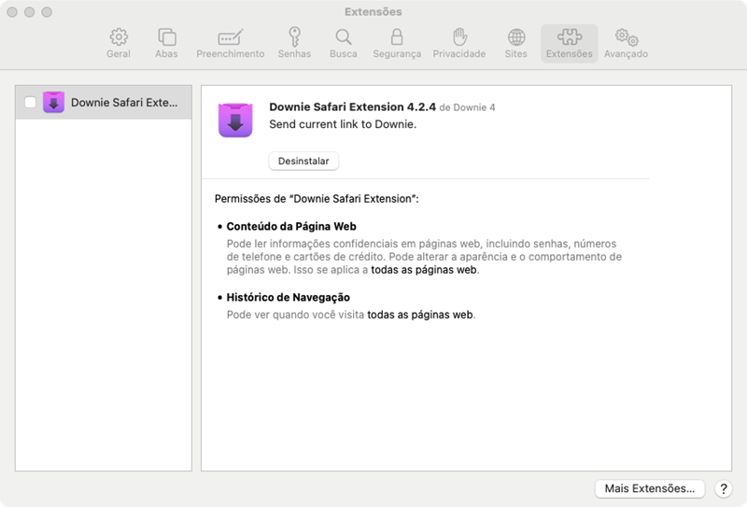Click the Extensões window title

[x=373, y=11]
